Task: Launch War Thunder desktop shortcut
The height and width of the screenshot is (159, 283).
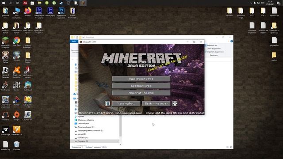Action: [x=5, y=86]
